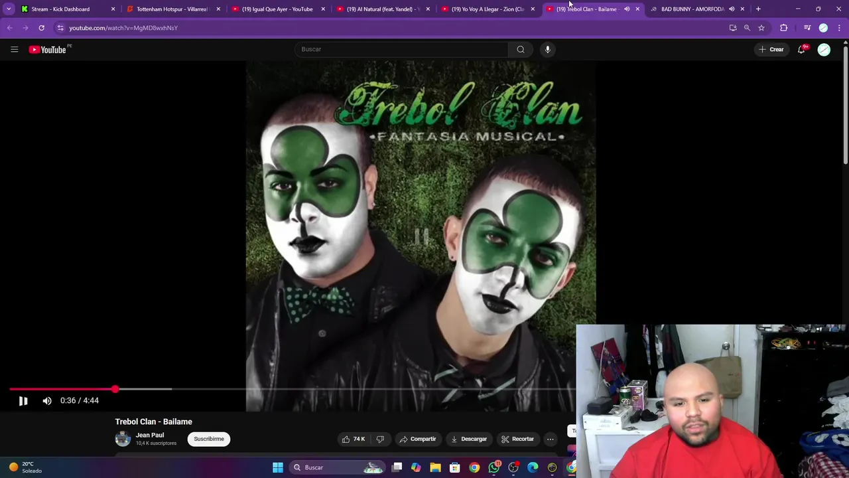The image size is (849, 478).
Task: Open the browser zoom magnifier icon
Action: click(747, 28)
